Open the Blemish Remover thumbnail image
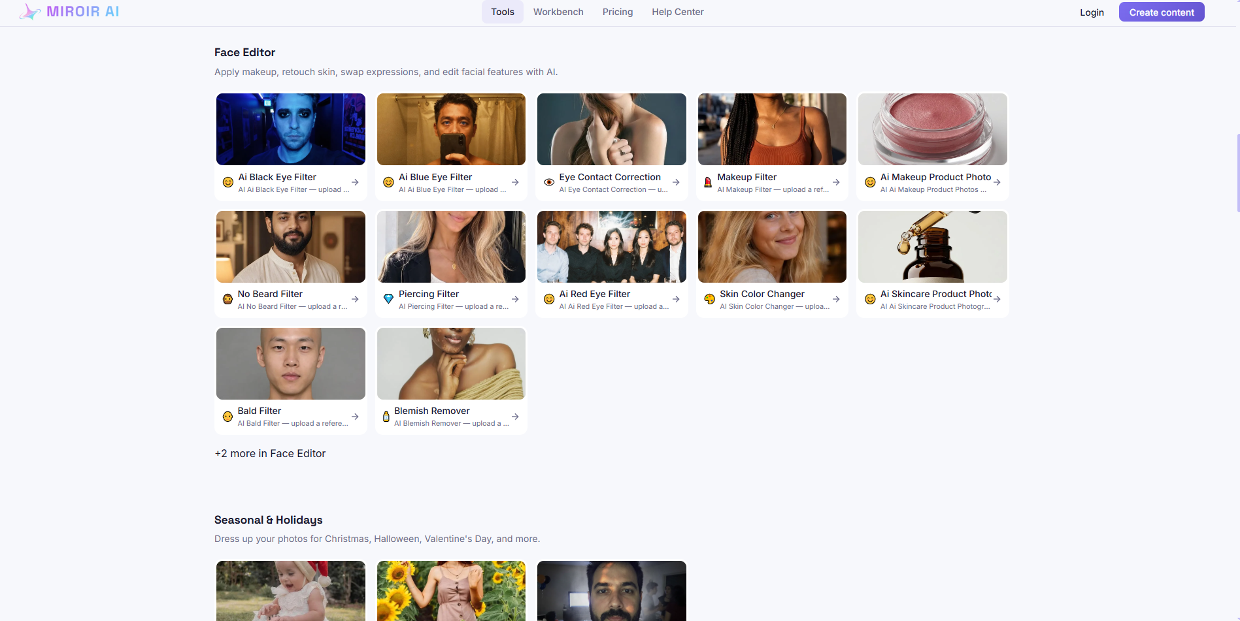1240x621 pixels. point(451,364)
